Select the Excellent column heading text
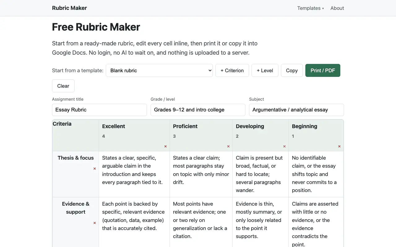 pyautogui.click(x=114, y=126)
